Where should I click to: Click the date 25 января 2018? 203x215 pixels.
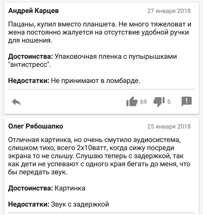[x=169, y=127]
